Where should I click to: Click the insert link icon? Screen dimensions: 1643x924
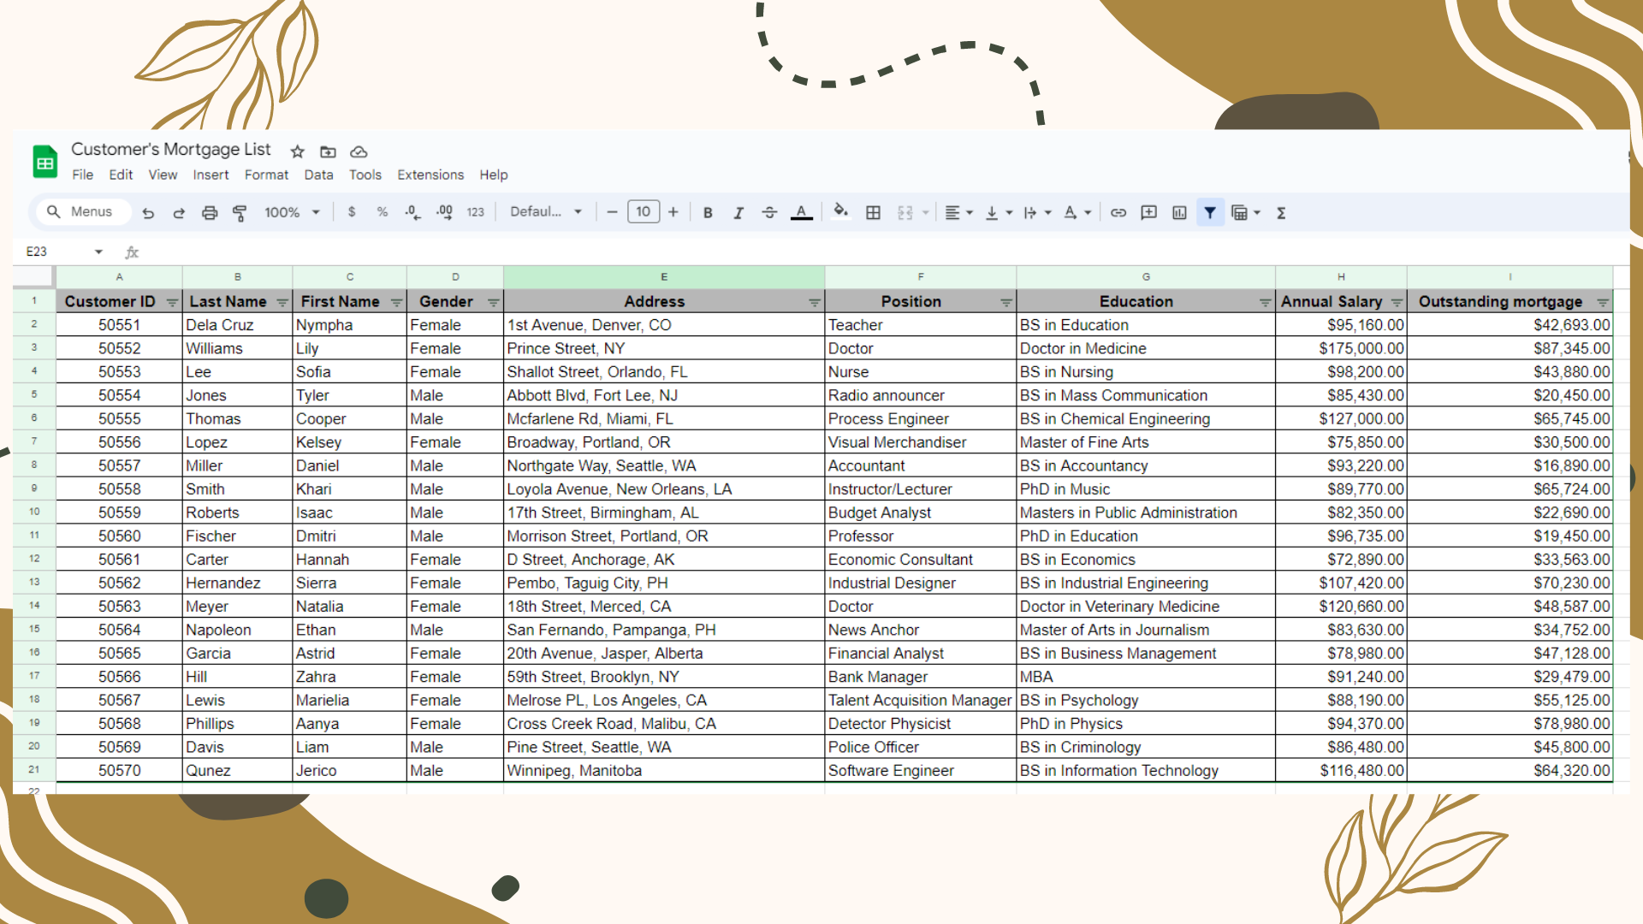pos(1118,213)
